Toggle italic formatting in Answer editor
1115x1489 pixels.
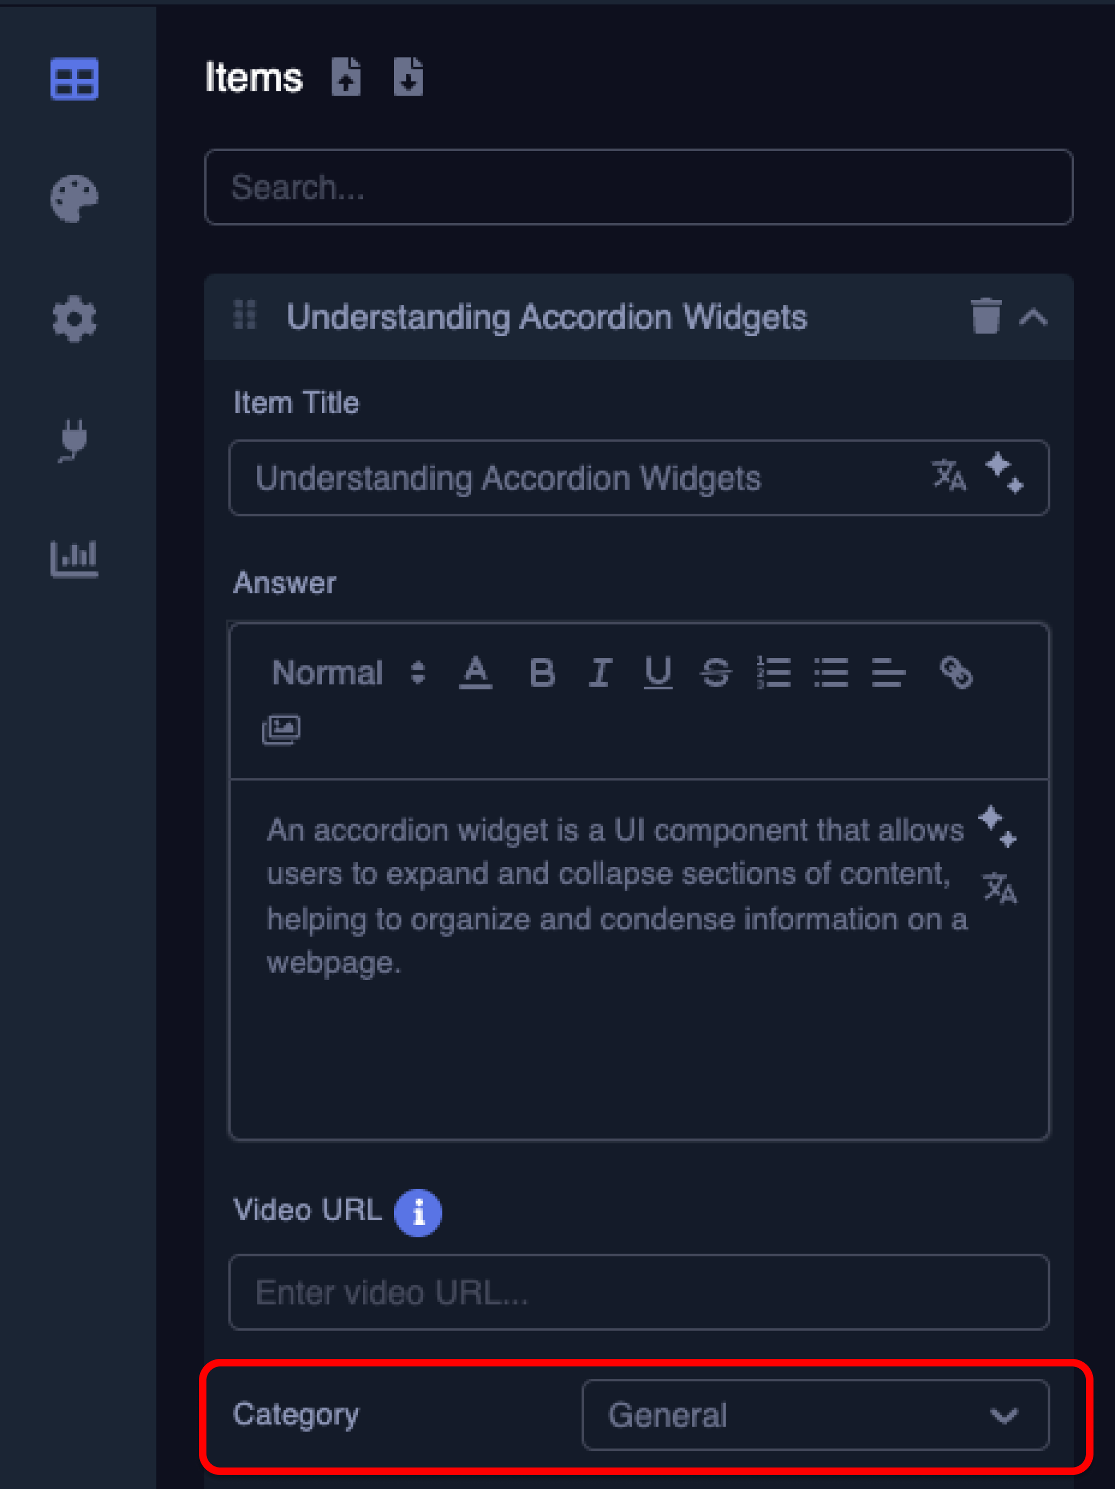click(x=600, y=672)
